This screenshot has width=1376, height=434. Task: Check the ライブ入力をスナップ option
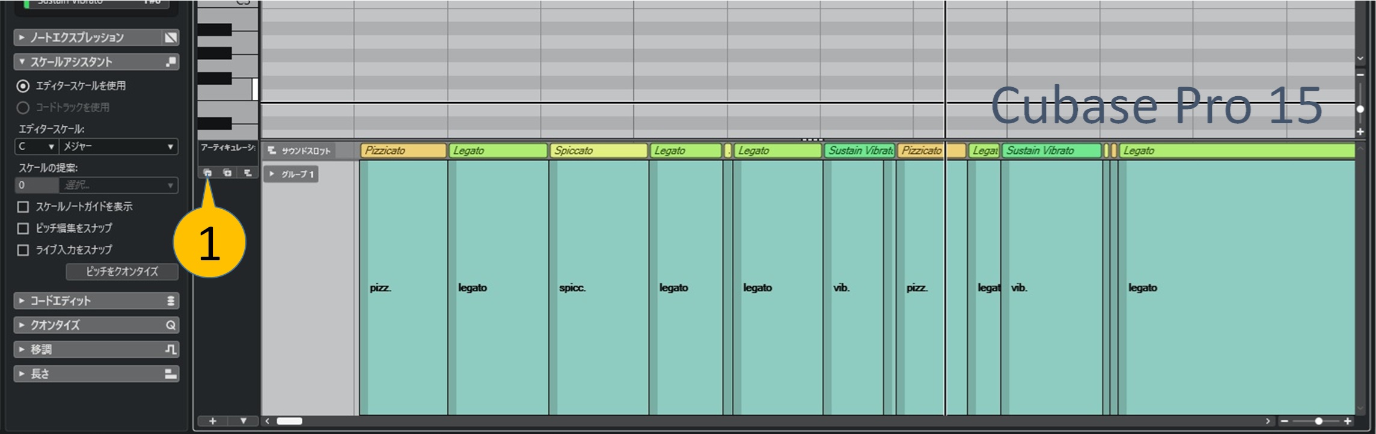click(23, 250)
